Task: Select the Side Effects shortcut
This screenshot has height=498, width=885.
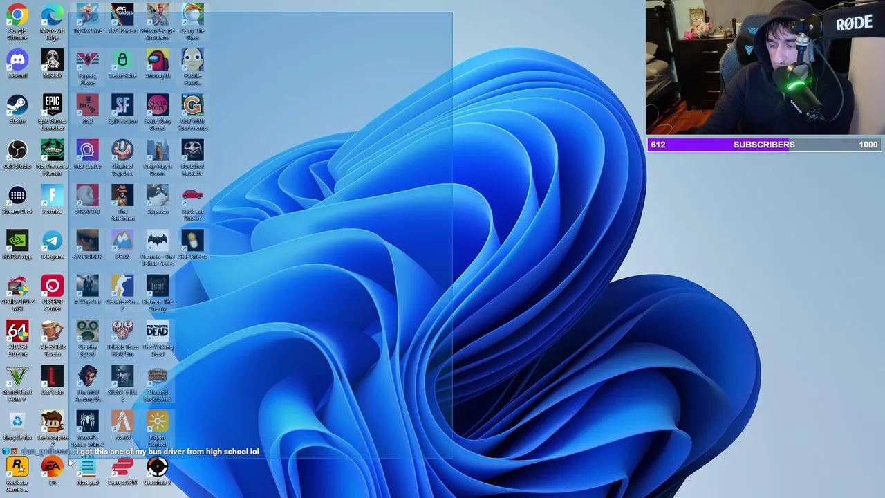Action: (x=193, y=244)
